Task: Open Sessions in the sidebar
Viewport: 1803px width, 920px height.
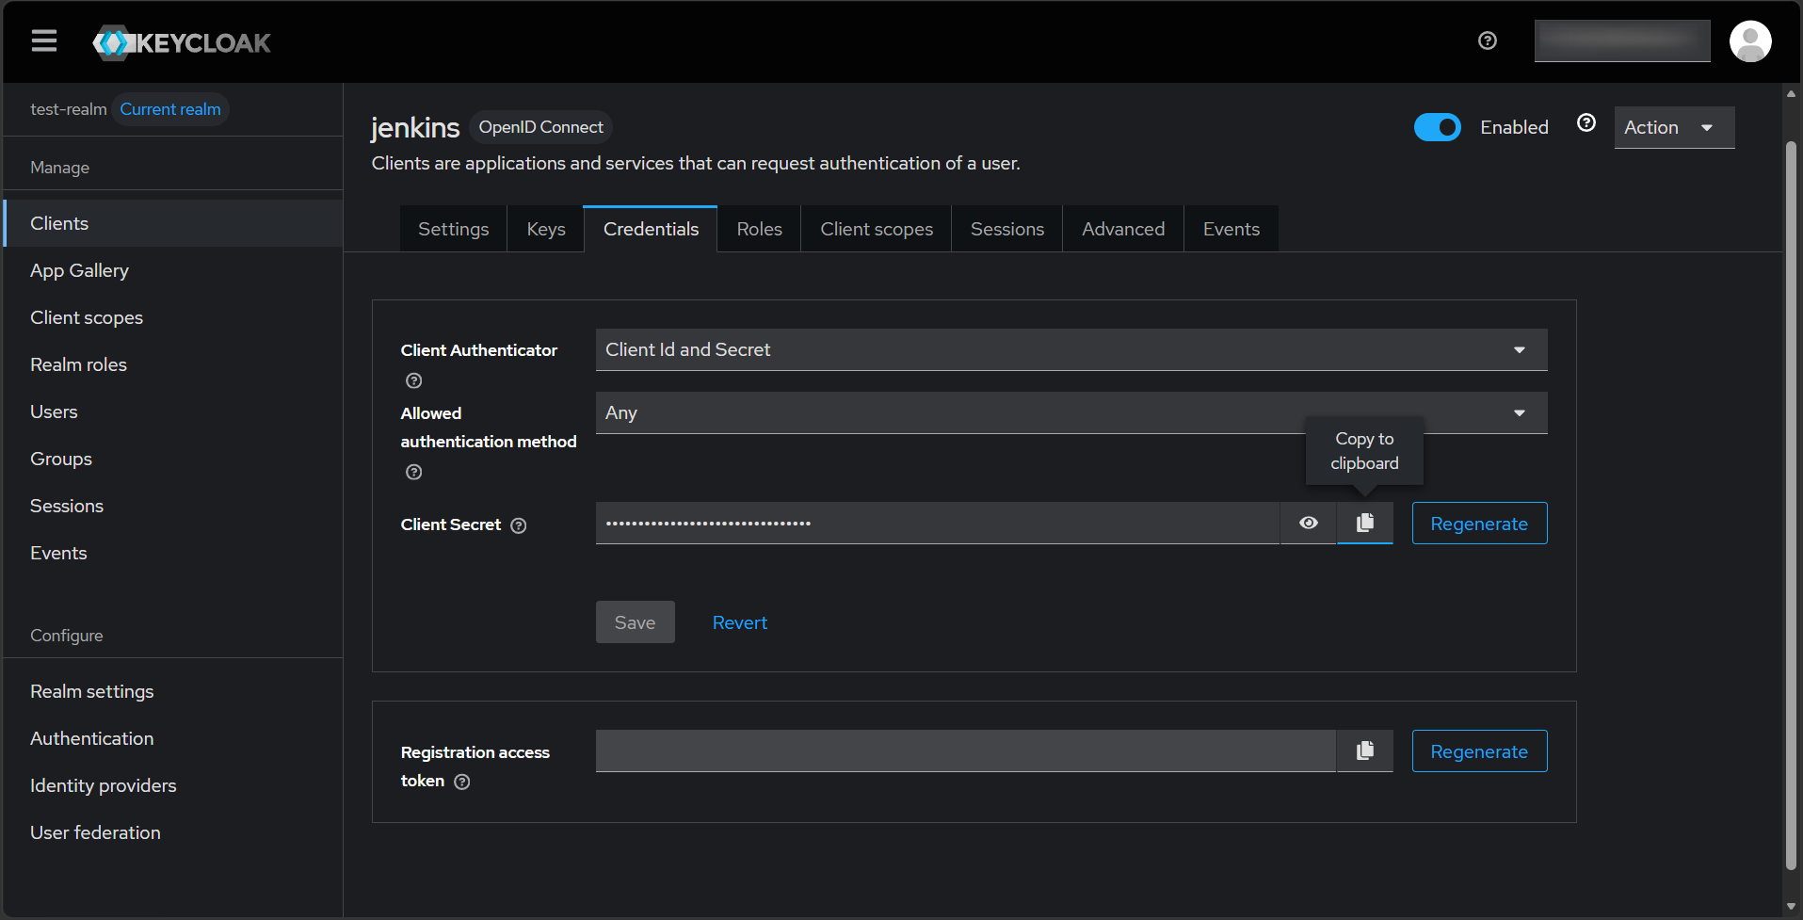Action: pos(173,506)
